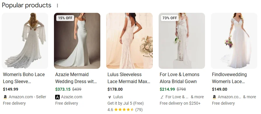Open the Popular products three-dot menu
Viewport: 261px width, 114px height.
[x=57, y=6]
